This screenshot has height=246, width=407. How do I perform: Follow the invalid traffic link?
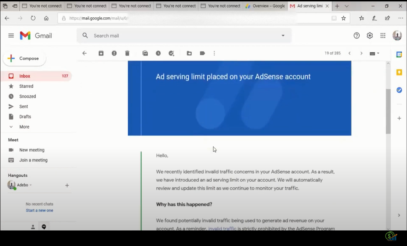click(222, 229)
